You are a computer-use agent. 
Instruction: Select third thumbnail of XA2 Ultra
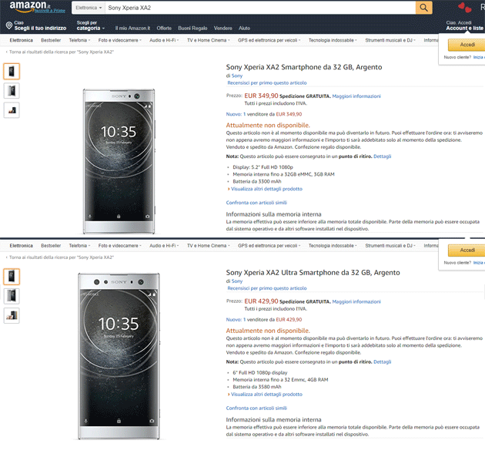pos(12,314)
